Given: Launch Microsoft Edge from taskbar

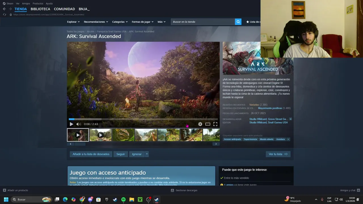Looking at the screenshot, I should [x=65, y=199].
